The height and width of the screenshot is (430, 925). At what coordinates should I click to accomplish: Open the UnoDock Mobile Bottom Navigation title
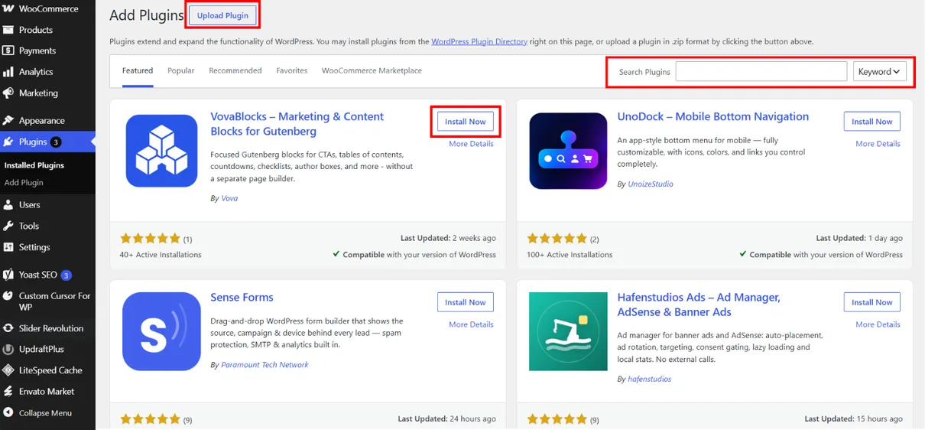click(x=713, y=116)
